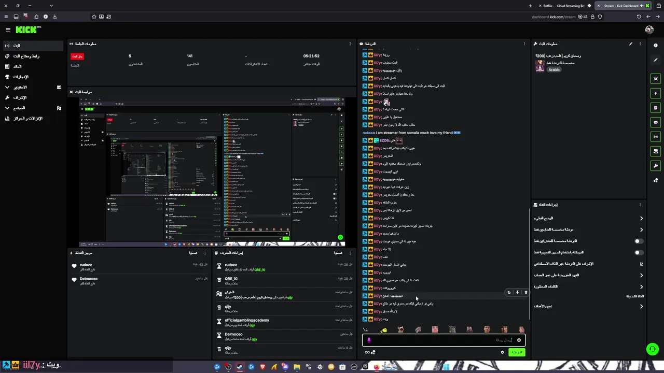The height and width of the screenshot is (373, 664).
Task: Open the AI chat moderation external link
Action: click(x=641, y=264)
